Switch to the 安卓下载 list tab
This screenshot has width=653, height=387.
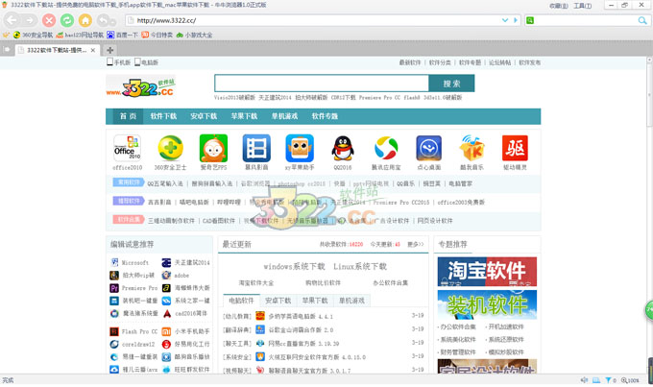click(x=278, y=301)
